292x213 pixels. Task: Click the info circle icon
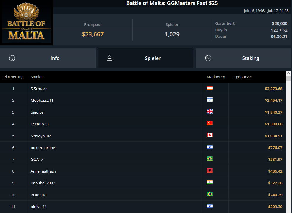tap(12, 58)
